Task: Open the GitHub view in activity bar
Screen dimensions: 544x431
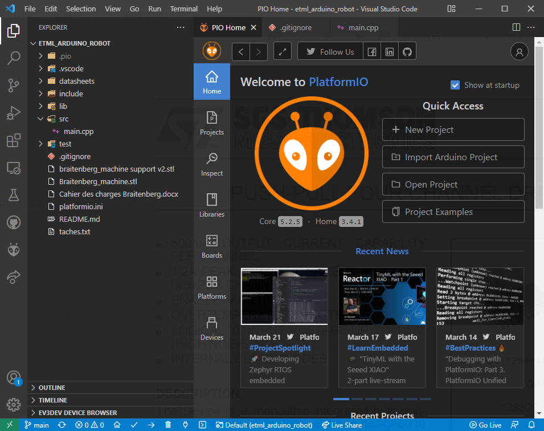Action: tap(14, 222)
